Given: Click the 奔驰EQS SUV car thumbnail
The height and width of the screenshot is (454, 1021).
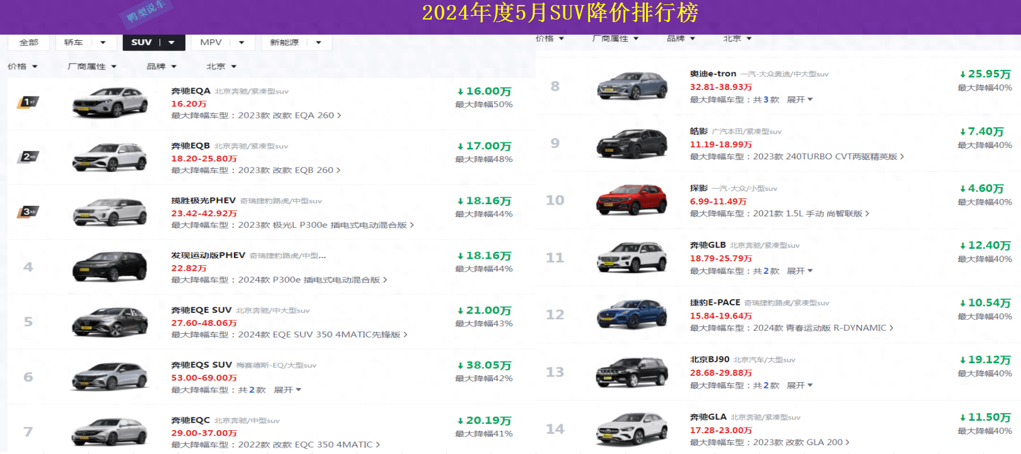Looking at the screenshot, I should click(x=110, y=377).
